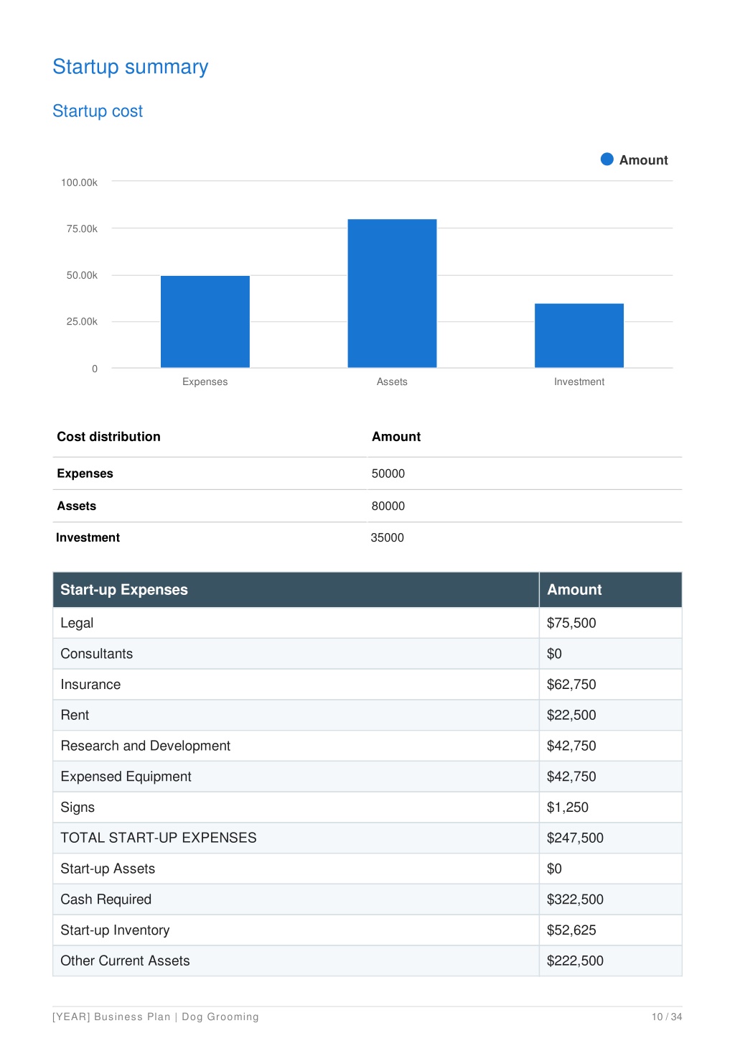Image resolution: width=735 pixels, height=1041 pixels.
Task: Select the Expenses bar in chart
Action: pos(205,321)
